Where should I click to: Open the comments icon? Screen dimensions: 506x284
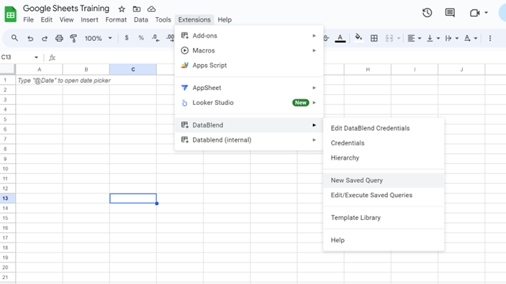pos(450,13)
